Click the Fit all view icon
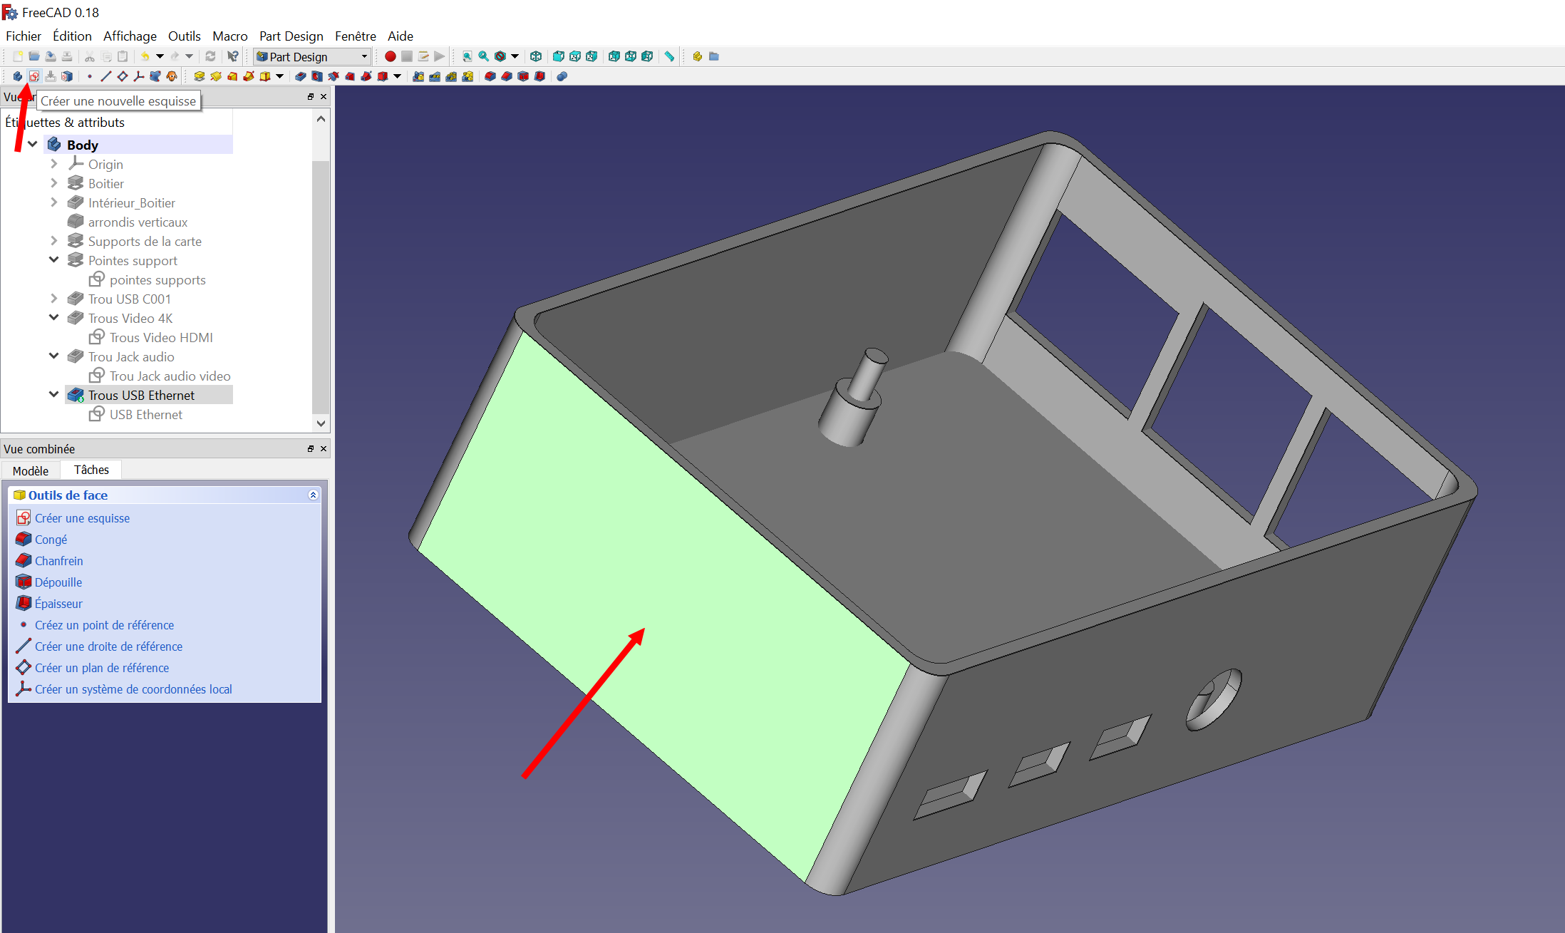 coord(468,56)
